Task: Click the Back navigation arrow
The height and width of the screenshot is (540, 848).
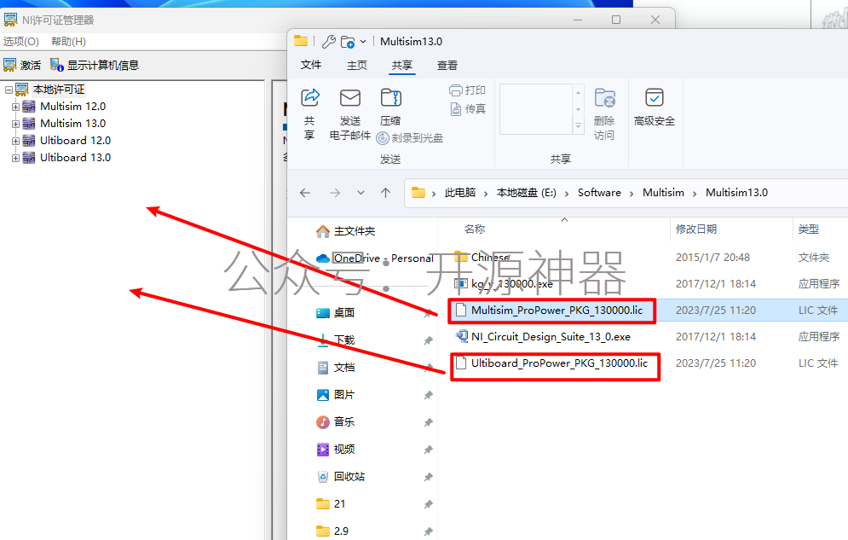Action: click(x=305, y=193)
